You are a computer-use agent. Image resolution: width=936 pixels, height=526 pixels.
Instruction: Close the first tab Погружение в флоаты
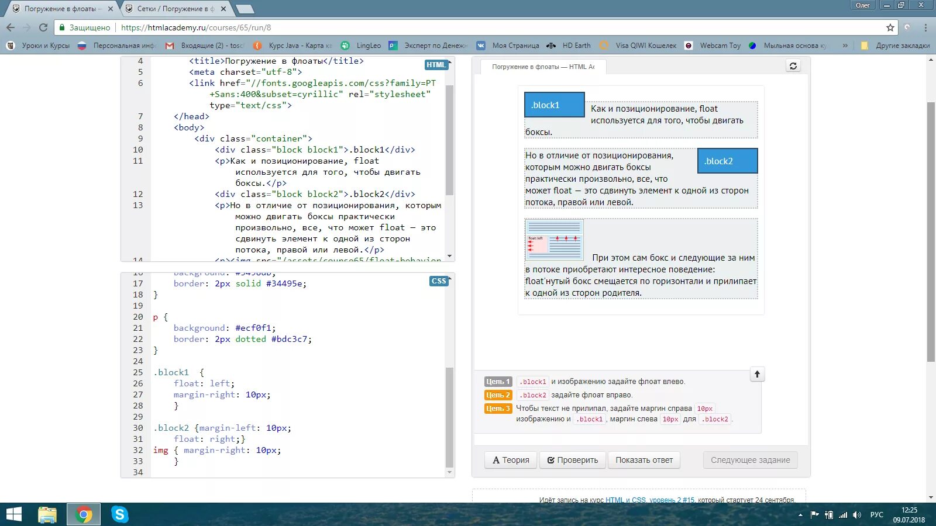111,9
